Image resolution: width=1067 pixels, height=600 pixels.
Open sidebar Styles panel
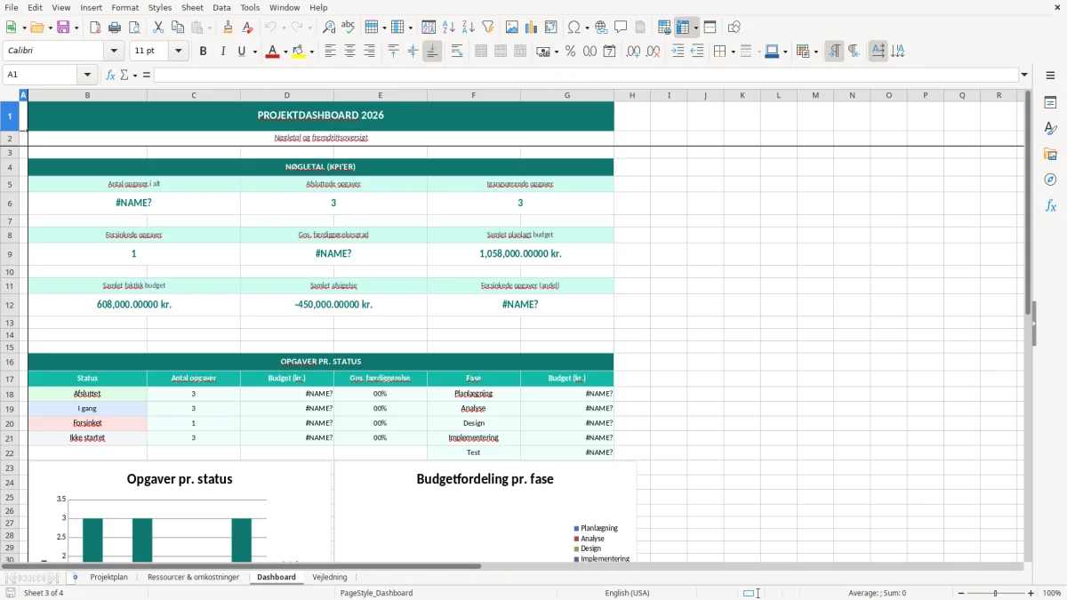tap(1050, 129)
